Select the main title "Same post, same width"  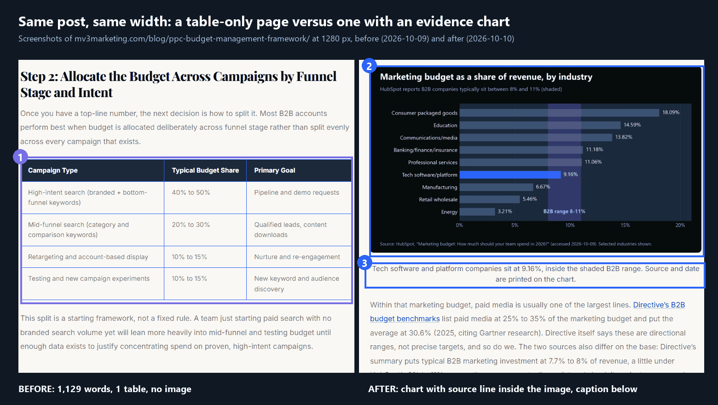264,22
